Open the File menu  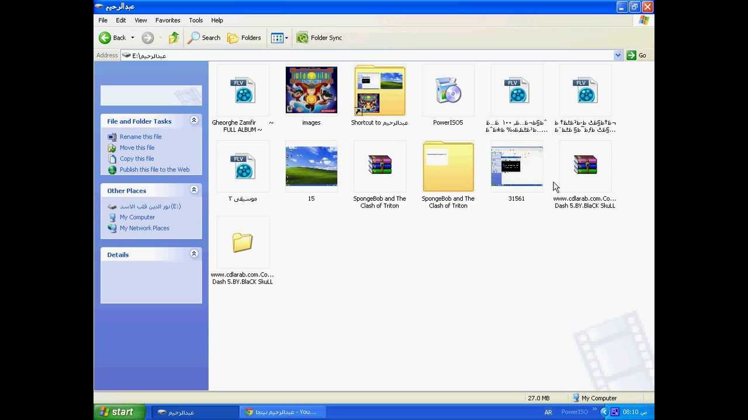103,20
